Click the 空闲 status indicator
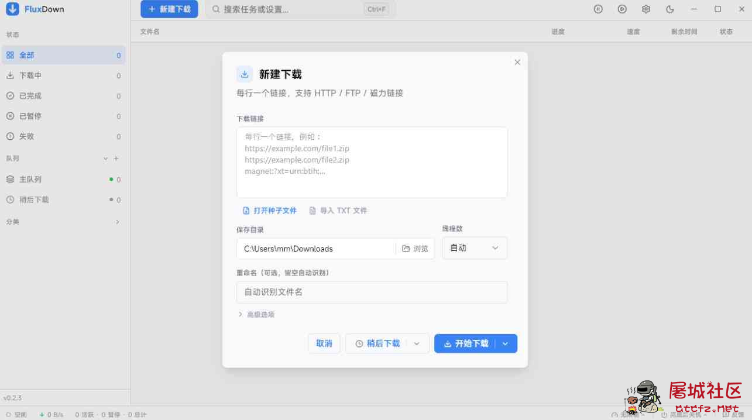752x420 pixels. point(16,415)
